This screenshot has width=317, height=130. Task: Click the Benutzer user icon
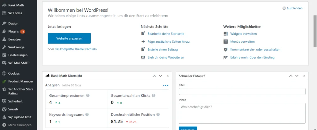4,39
